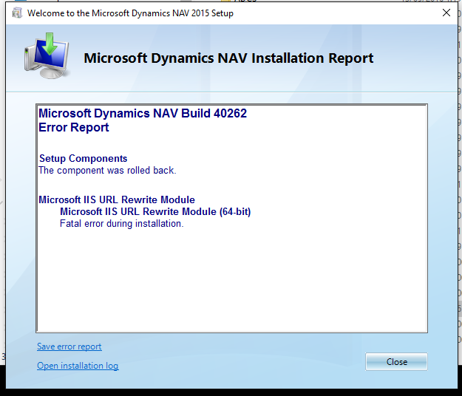
Task: Close the setup window with X
Action: tap(446, 13)
